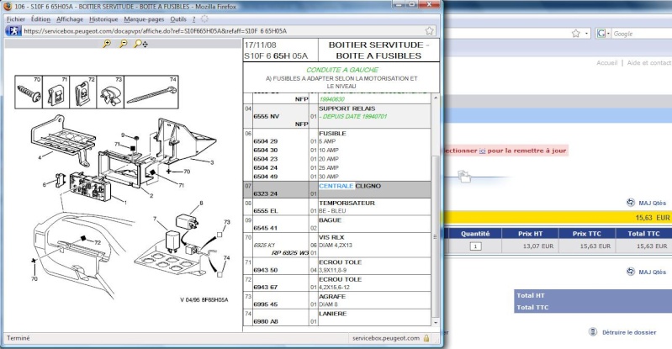Click the Total TTC column header

pyautogui.click(x=643, y=234)
